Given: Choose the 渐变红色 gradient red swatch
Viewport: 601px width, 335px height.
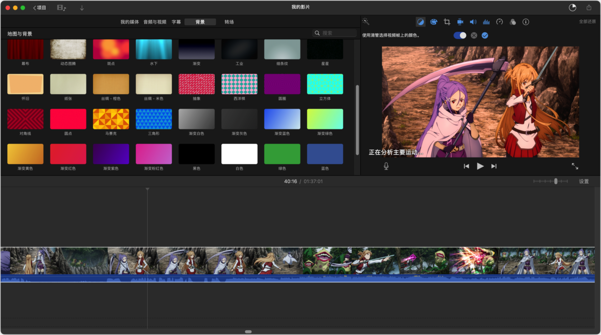Looking at the screenshot, I should [x=68, y=154].
